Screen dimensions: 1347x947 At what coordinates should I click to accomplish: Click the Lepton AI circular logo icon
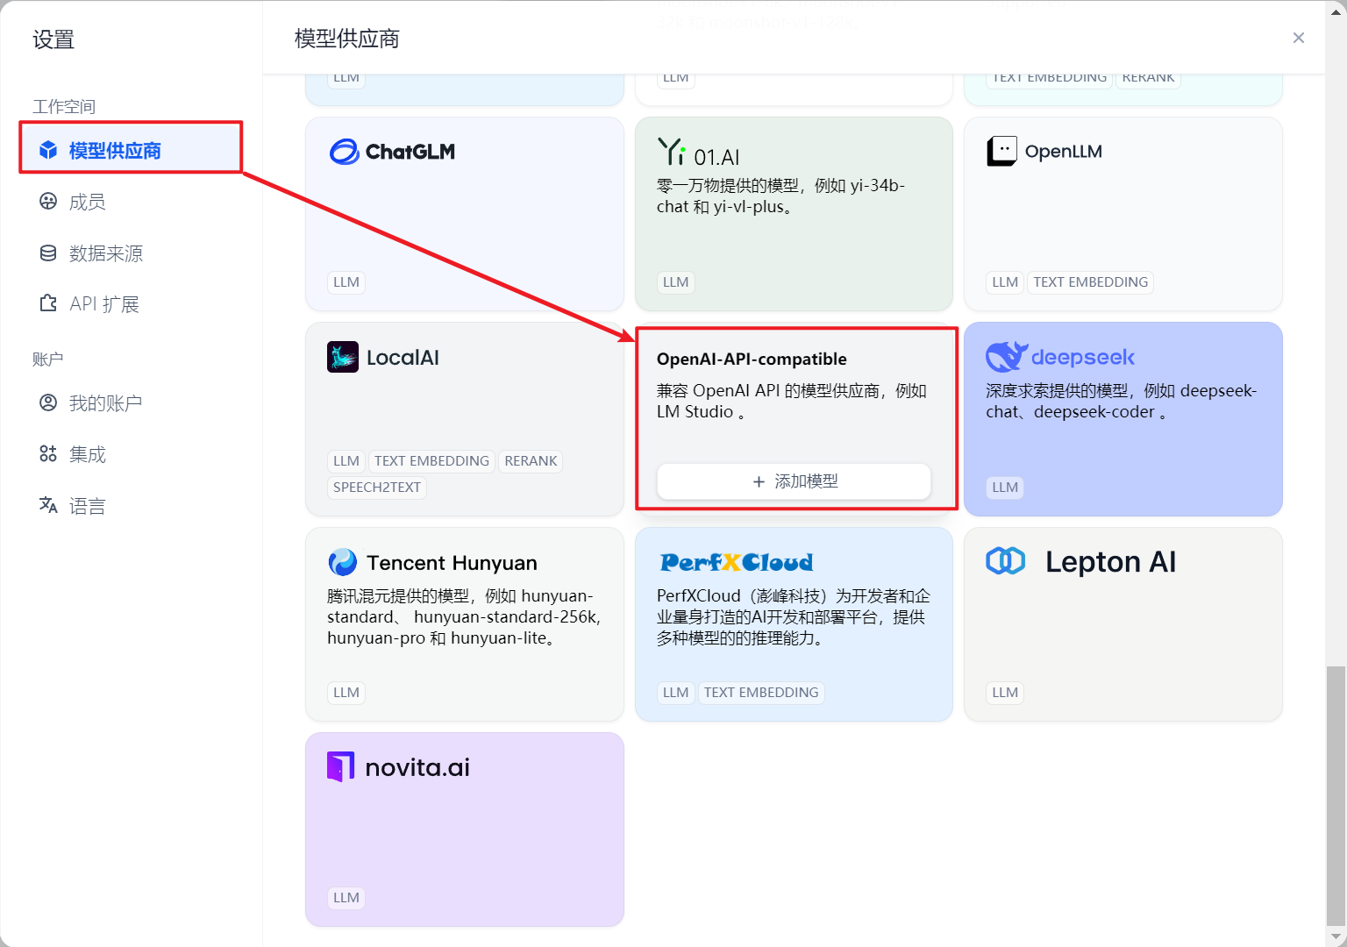(x=1005, y=561)
